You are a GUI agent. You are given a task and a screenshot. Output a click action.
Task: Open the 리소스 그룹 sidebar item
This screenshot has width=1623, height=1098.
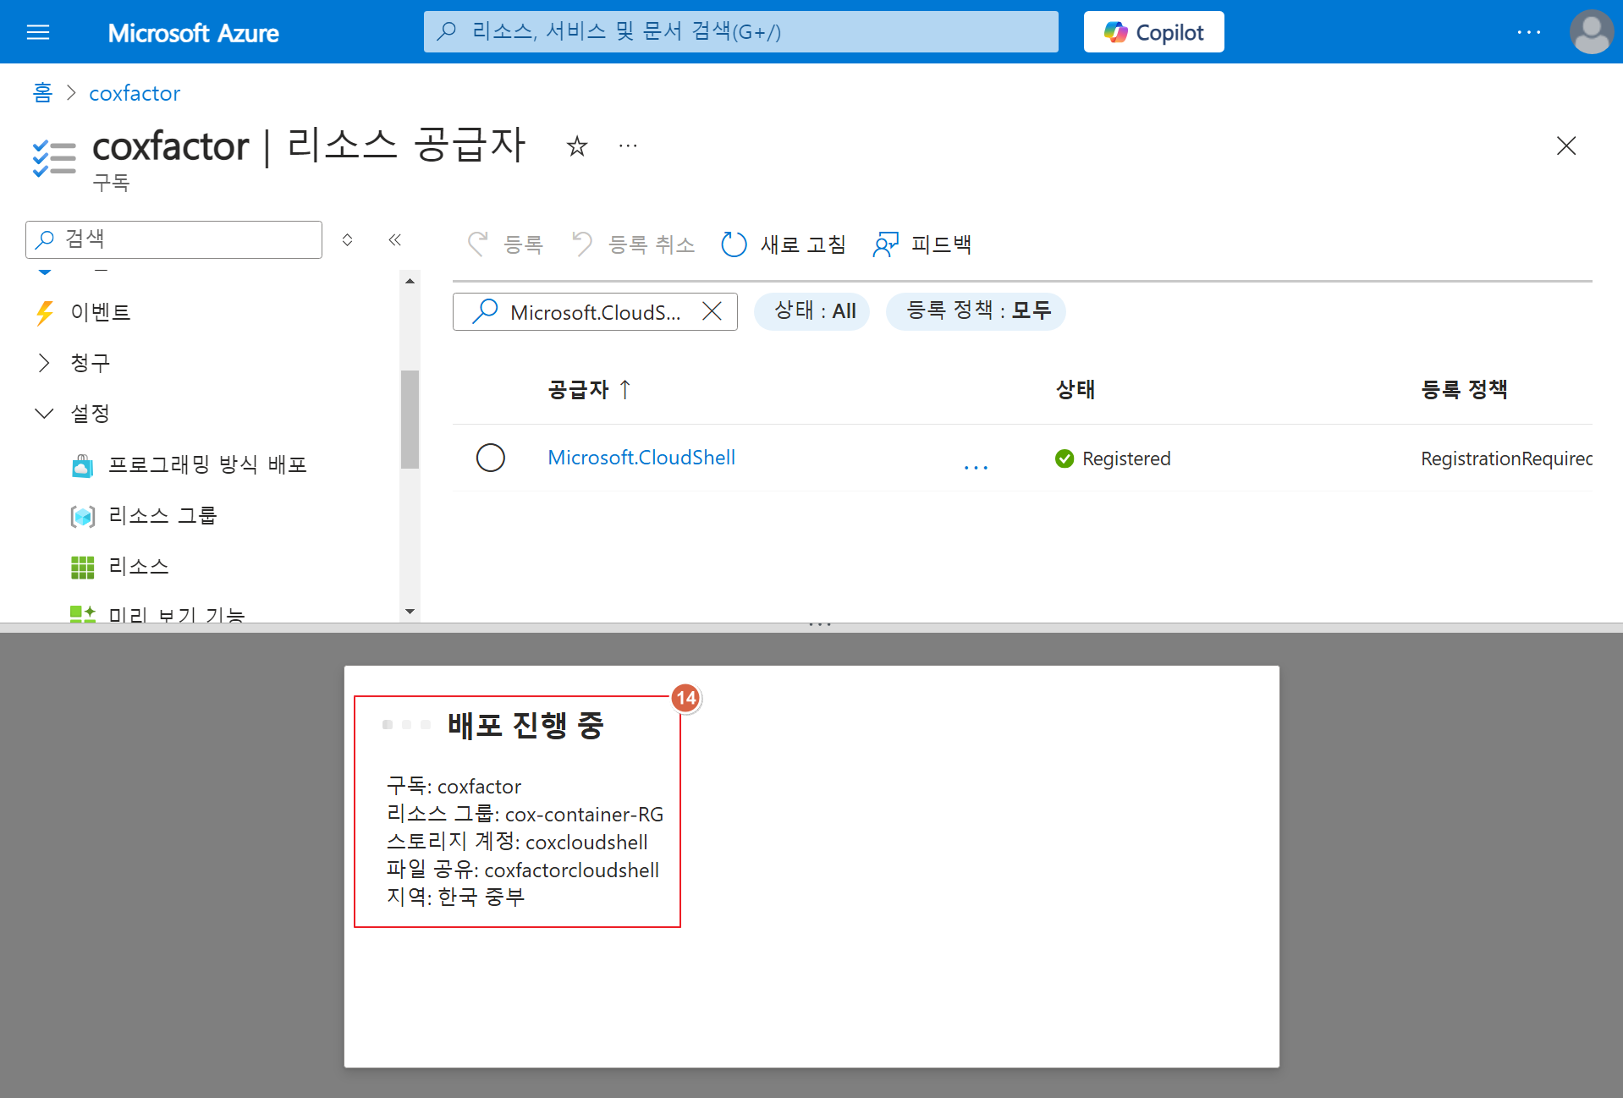[x=162, y=515]
